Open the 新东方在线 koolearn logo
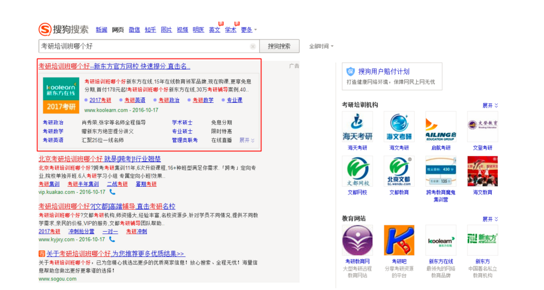Screen dimensions: 544x290 tap(441, 240)
